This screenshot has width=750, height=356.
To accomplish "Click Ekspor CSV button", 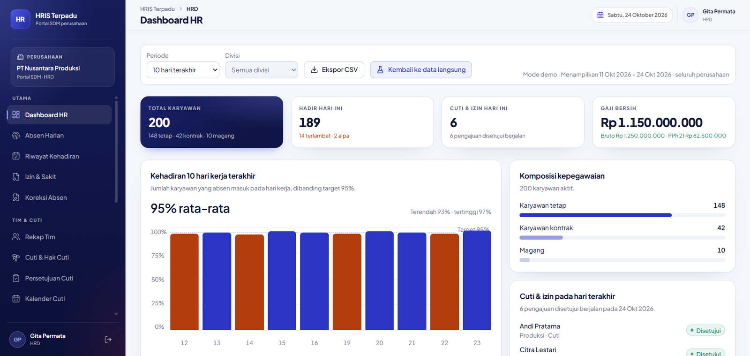I will pyautogui.click(x=334, y=70).
